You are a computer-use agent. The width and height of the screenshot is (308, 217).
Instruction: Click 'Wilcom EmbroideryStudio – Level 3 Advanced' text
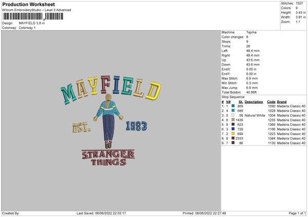[x=36, y=10]
